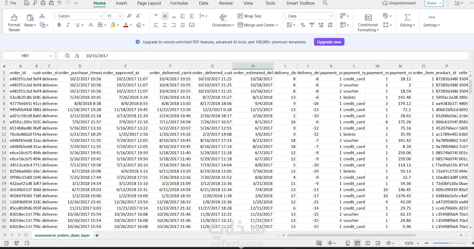
Task: Click the Cut scissors icon
Action: (x=42, y=16)
